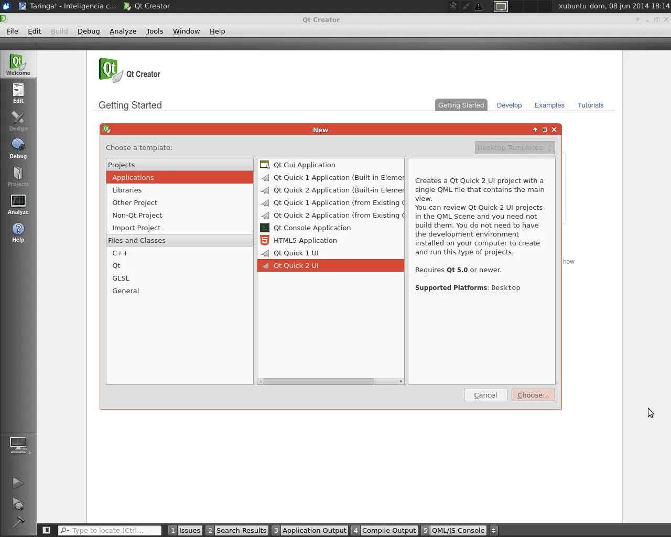Open Help mode in sidebar
This screenshot has height=537, width=671.
coord(18,232)
